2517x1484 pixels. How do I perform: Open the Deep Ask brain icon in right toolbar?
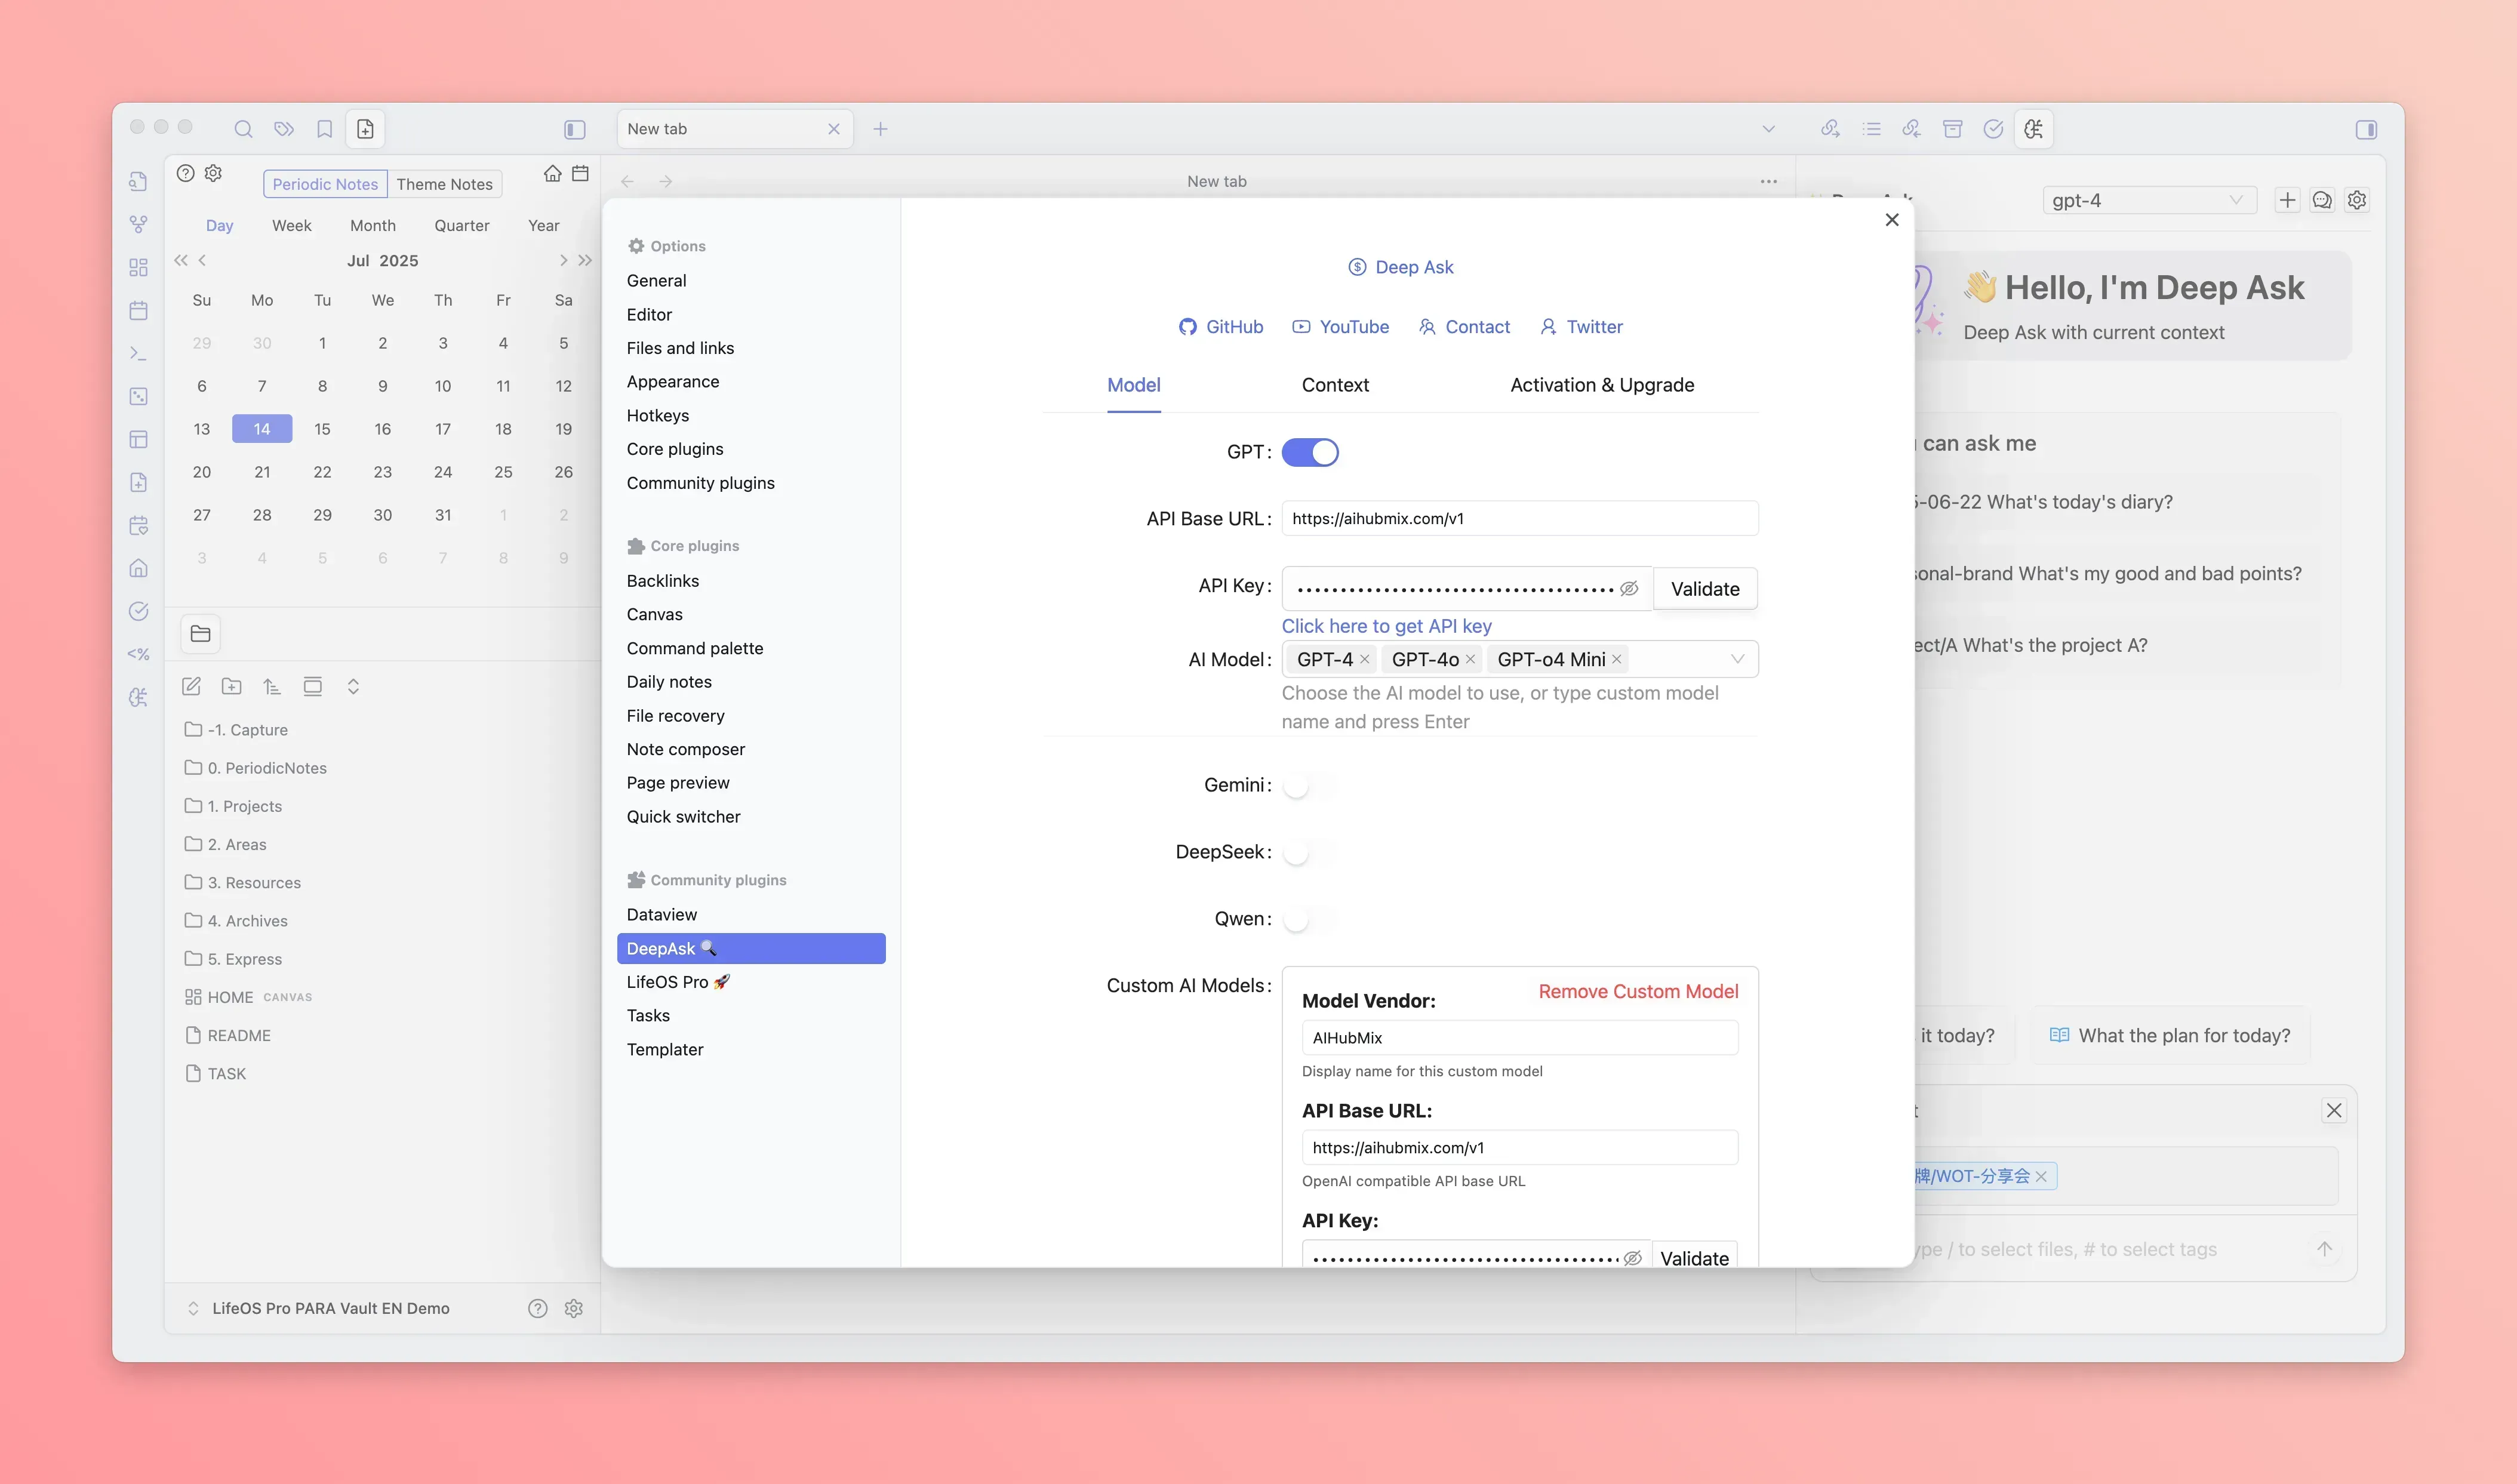[2033, 129]
